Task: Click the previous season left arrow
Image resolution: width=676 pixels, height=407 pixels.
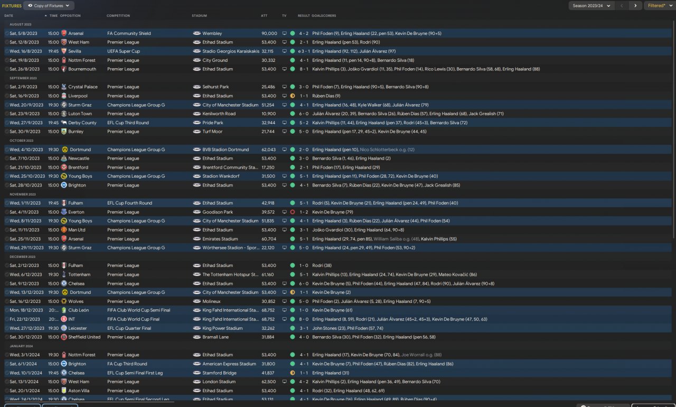Action: (x=622, y=6)
